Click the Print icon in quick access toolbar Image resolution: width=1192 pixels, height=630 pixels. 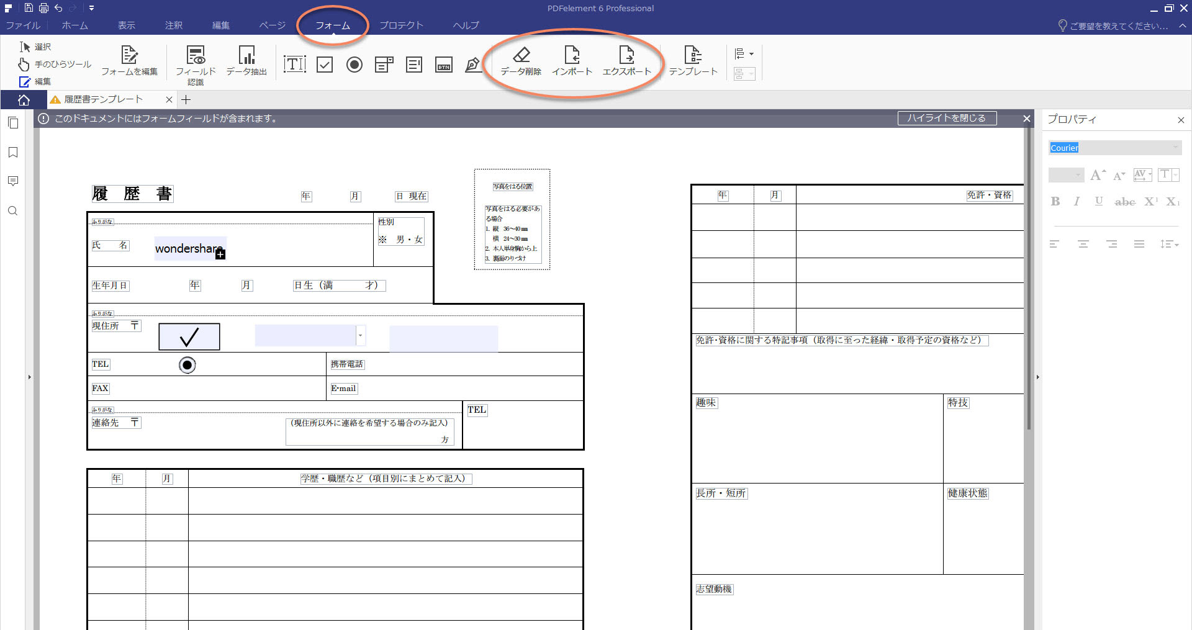point(43,8)
